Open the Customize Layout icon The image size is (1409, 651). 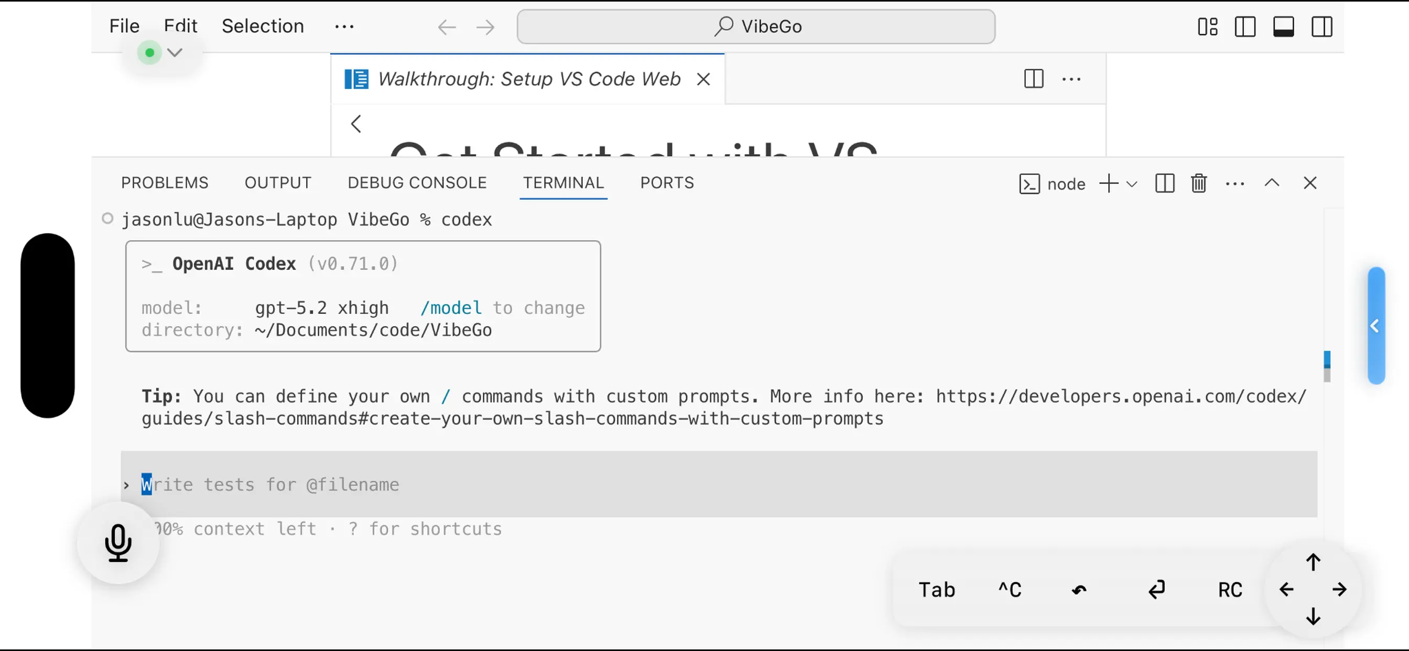pyautogui.click(x=1207, y=26)
